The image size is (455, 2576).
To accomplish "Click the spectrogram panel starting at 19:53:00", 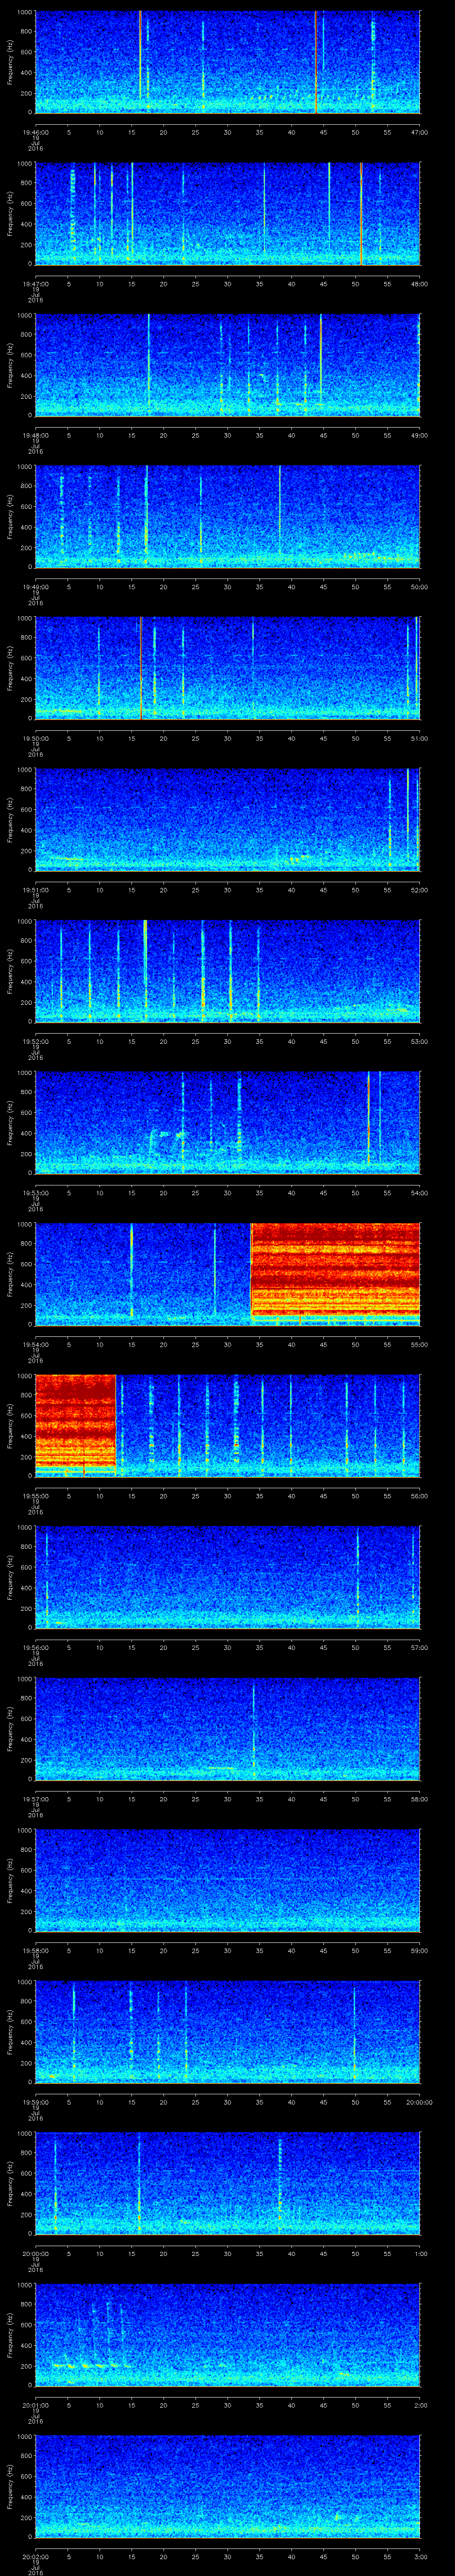I will click(228, 1122).
